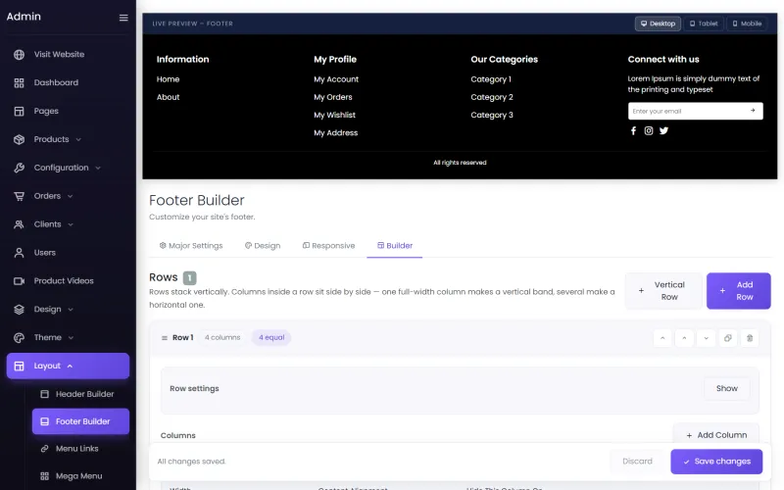Image resolution: width=784 pixels, height=490 pixels.
Task: Click the About link in footer preview
Action: pos(168,97)
